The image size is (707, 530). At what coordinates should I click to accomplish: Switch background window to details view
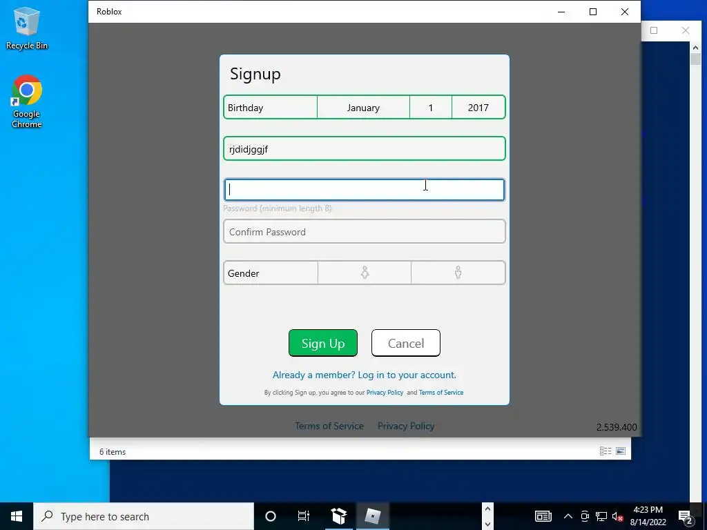tap(605, 451)
